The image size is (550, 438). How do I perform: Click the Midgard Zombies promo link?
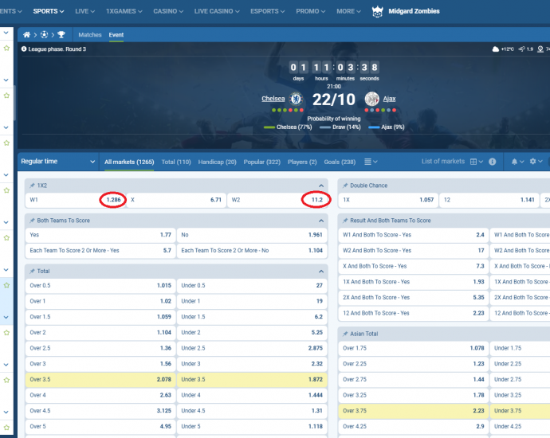414,11
